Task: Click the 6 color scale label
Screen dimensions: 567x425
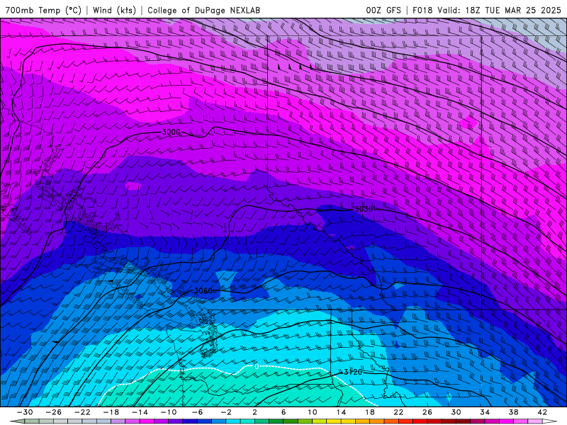Action: [x=283, y=412]
